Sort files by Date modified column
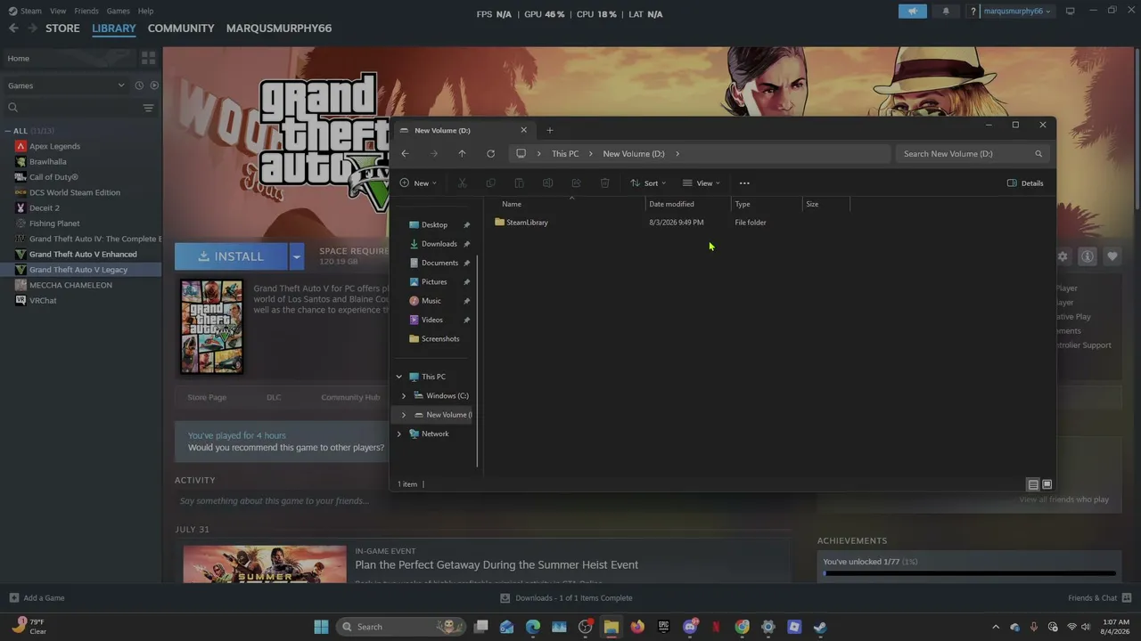The width and height of the screenshot is (1141, 641). [x=671, y=204]
